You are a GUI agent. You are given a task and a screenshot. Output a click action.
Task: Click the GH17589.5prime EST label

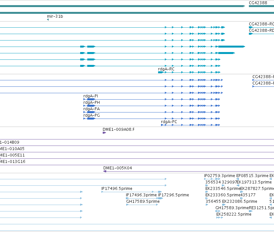pyautogui.click(x=143, y=201)
